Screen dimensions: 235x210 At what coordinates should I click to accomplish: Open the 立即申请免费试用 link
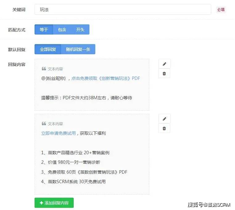[x=58, y=133]
